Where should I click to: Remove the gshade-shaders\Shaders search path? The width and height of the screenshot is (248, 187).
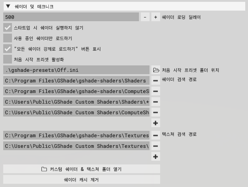point(156,81)
